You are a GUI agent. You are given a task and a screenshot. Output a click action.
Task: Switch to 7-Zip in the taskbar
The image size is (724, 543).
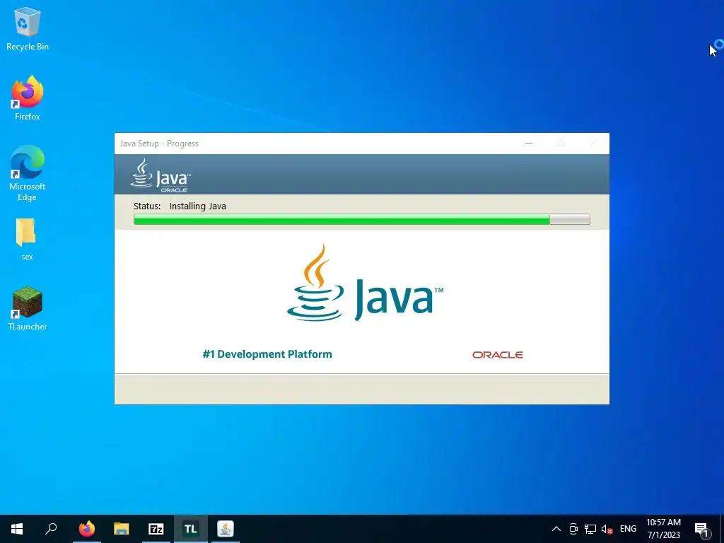coord(156,529)
